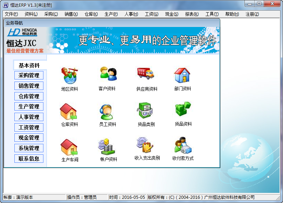Maximize the 恒达ERP window
283x203 pixels.
click(x=259, y=3)
